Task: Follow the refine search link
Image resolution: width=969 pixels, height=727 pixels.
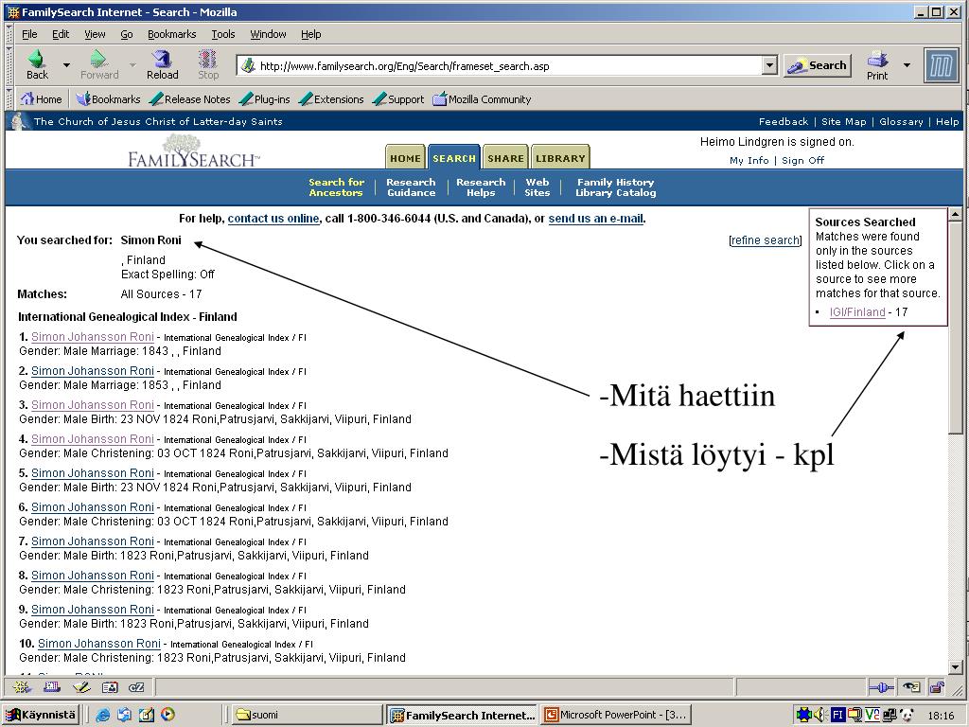Action: click(765, 240)
